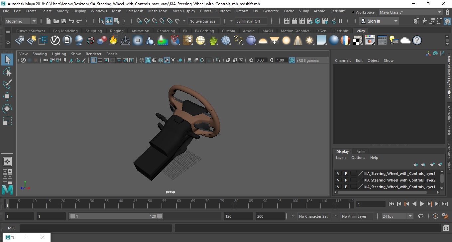Click the cloud icon on VRay shelf
Viewport: 452px width, 242px height.
(x=405, y=41)
